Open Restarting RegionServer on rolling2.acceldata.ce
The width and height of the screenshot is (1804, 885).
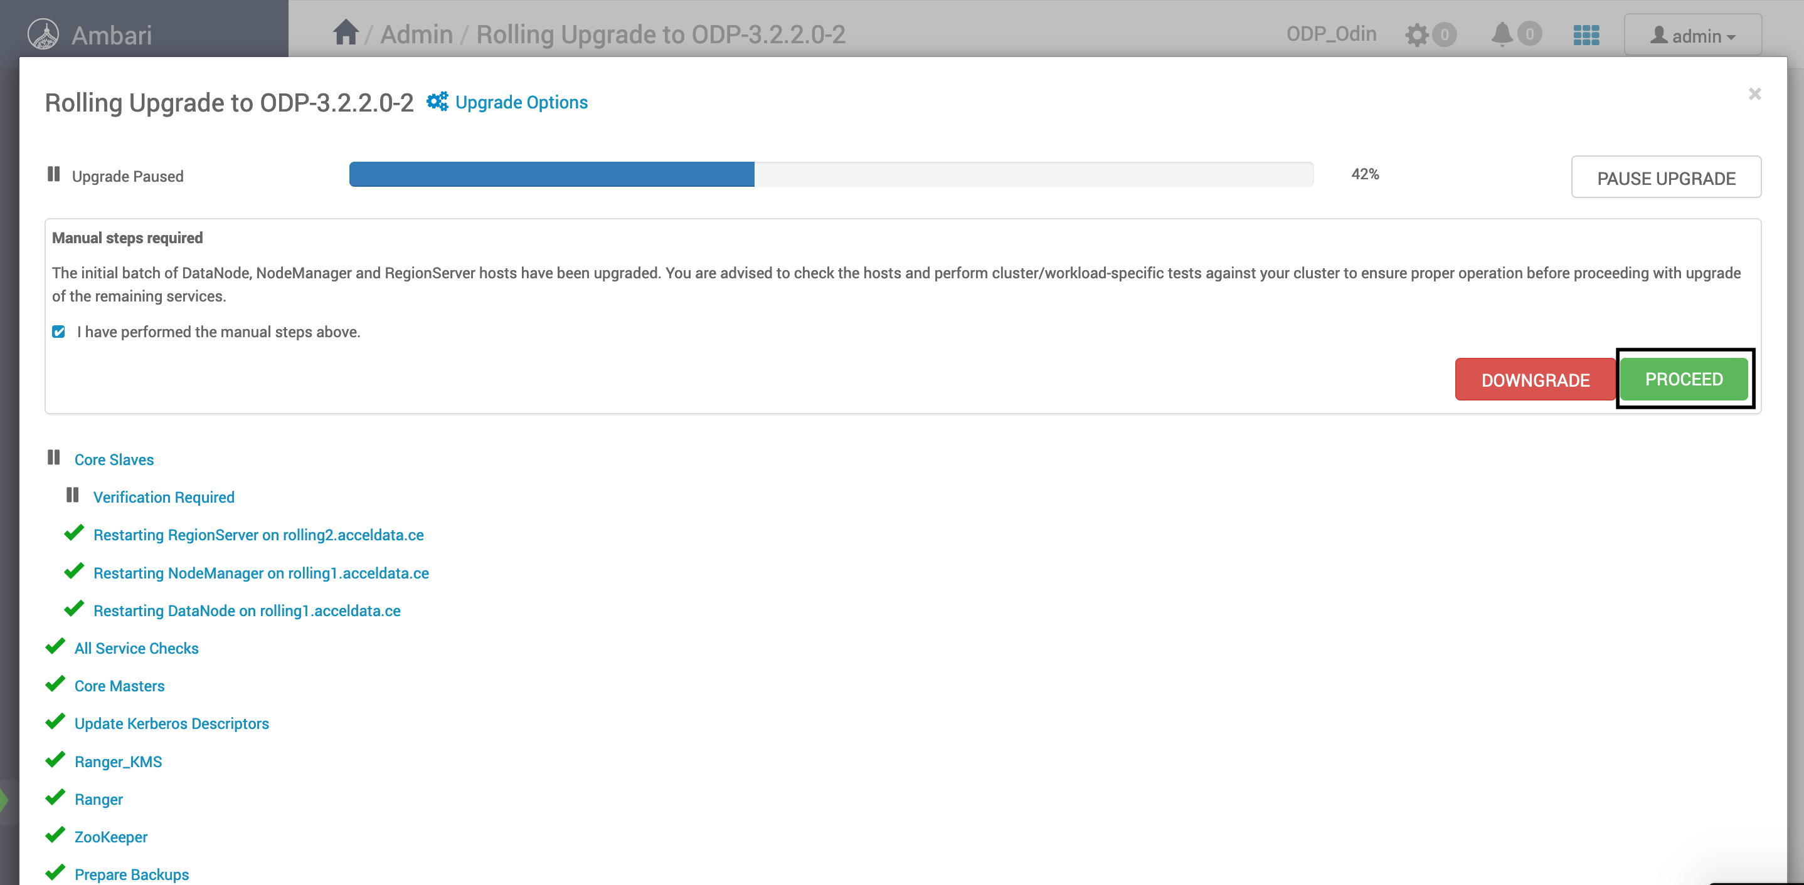[258, 535]
